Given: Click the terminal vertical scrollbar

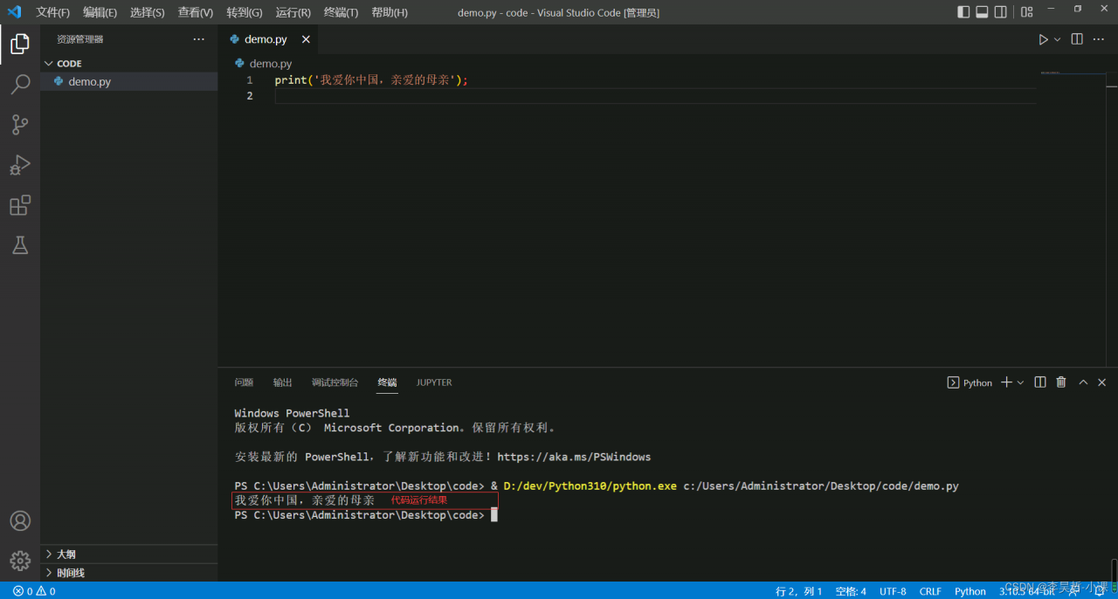Looking at the screenshot, I should [1114, 570].
